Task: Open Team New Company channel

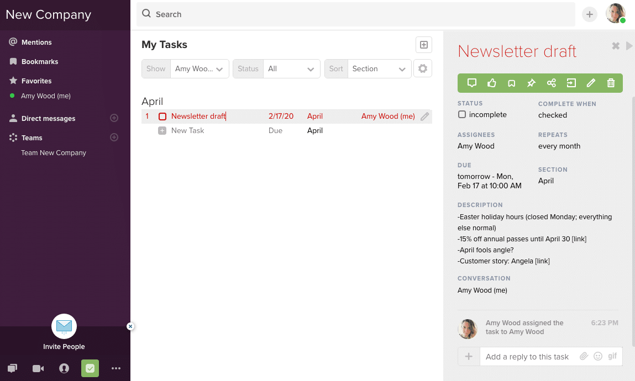Action: pos(54,153)
